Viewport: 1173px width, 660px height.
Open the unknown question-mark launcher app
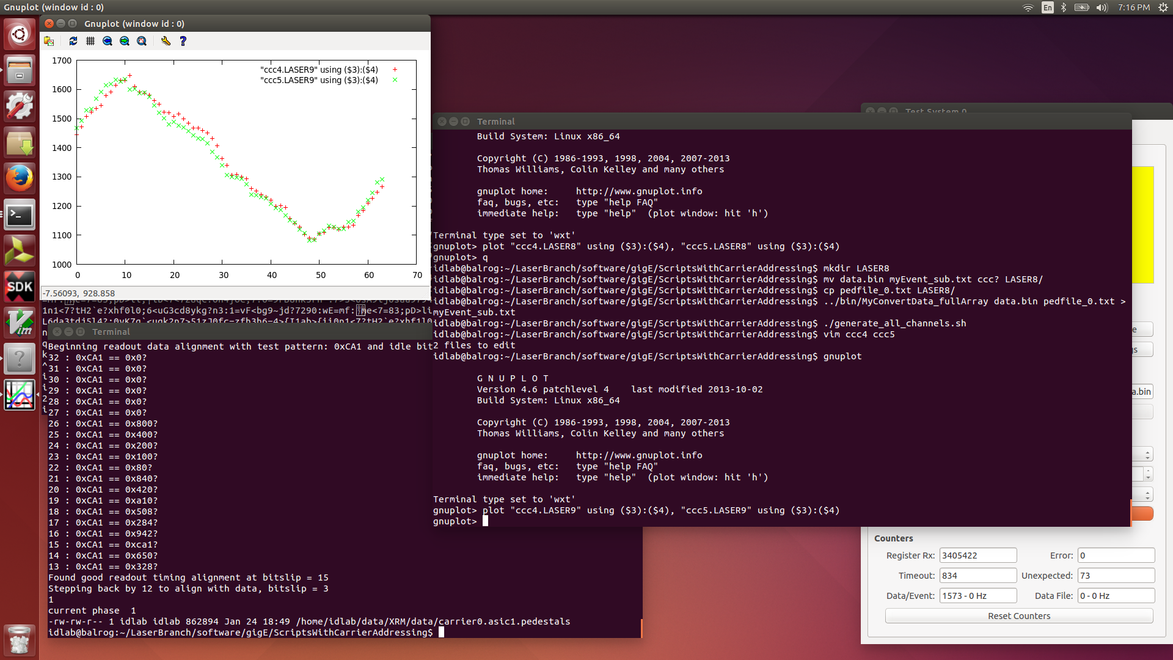coord(20,359)
